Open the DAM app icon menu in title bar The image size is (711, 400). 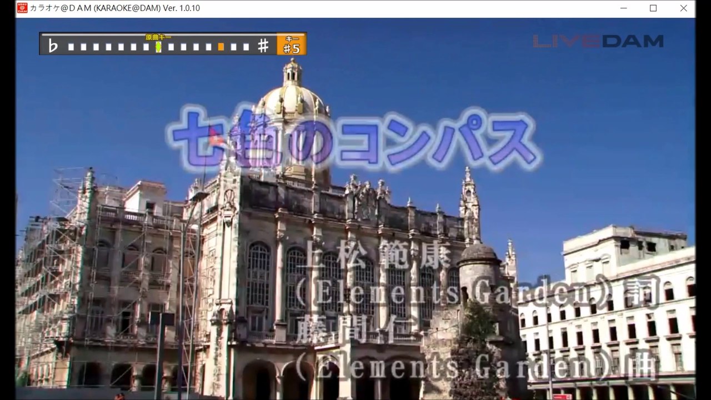click(22, 8)
